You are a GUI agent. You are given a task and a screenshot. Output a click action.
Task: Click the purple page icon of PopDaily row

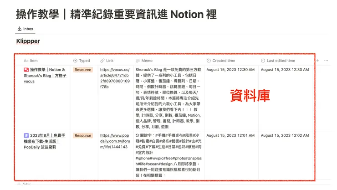click(26, 135)
